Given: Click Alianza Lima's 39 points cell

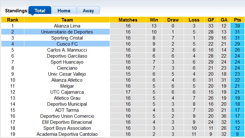Looking at the screenshot, I should click(x=237, y=26).
